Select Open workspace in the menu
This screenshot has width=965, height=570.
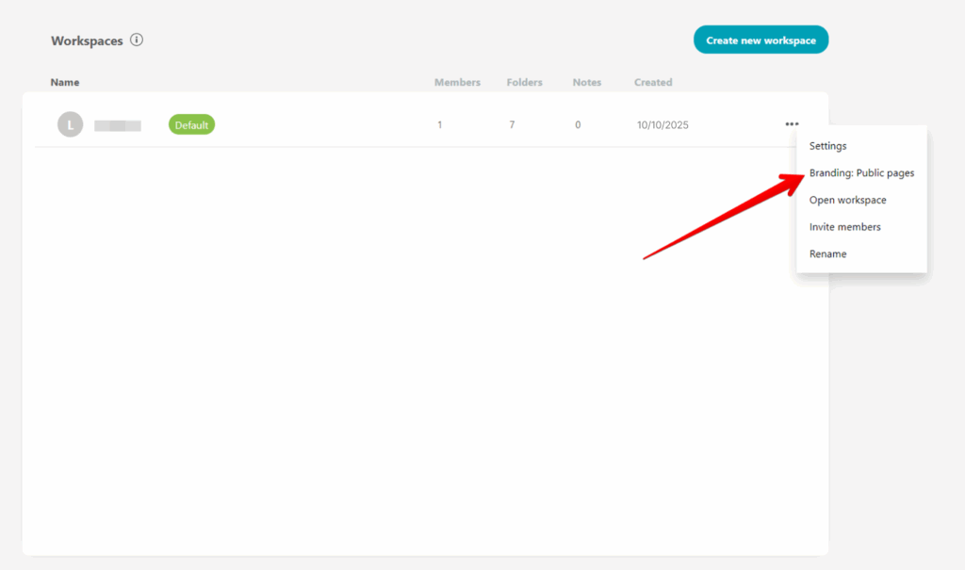click(847, 200)
